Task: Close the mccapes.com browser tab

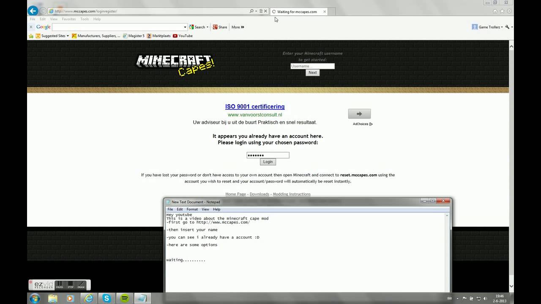Action: [325, 12]
